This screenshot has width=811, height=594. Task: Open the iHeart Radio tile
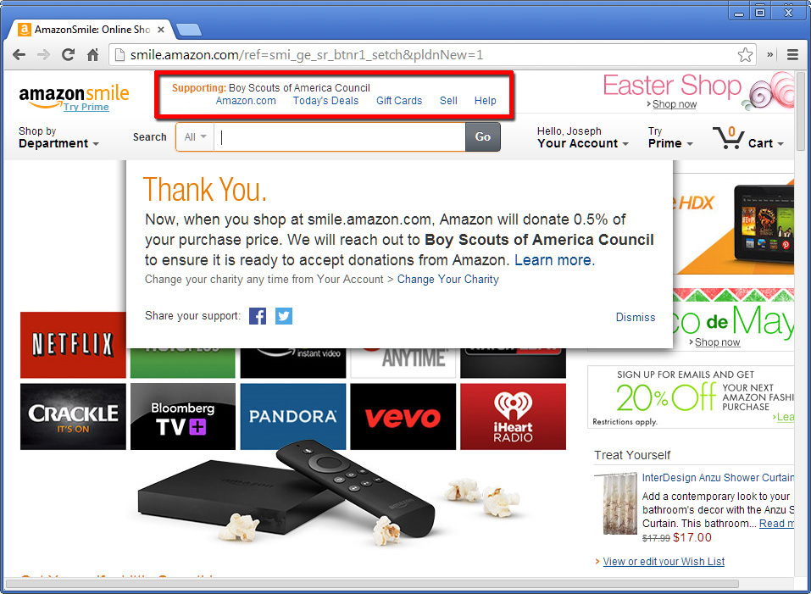coord(513,417)
